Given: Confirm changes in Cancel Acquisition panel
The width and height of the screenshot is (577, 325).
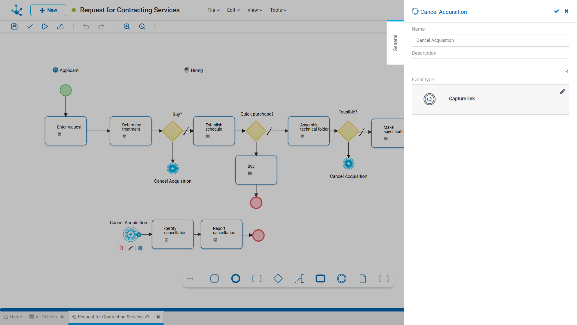Looking at the screenshot, I should [x=557, y=11].
